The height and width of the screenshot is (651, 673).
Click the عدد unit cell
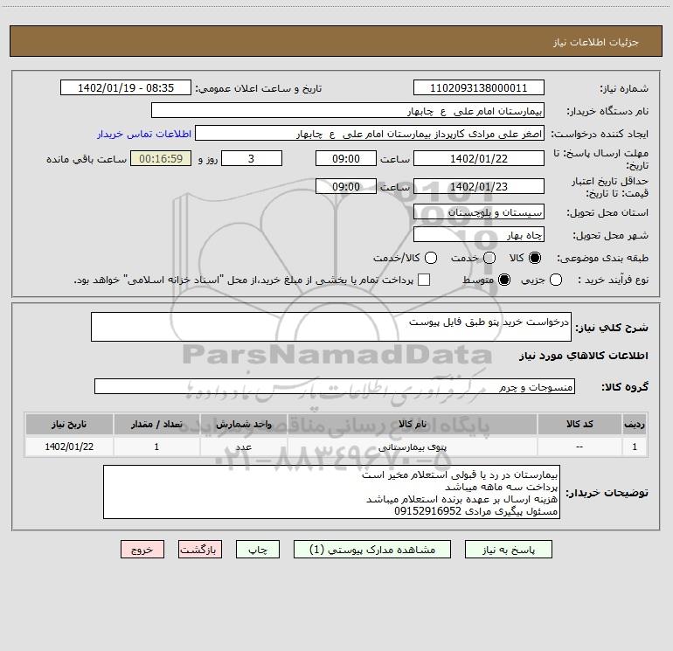(x=243, y=447)
